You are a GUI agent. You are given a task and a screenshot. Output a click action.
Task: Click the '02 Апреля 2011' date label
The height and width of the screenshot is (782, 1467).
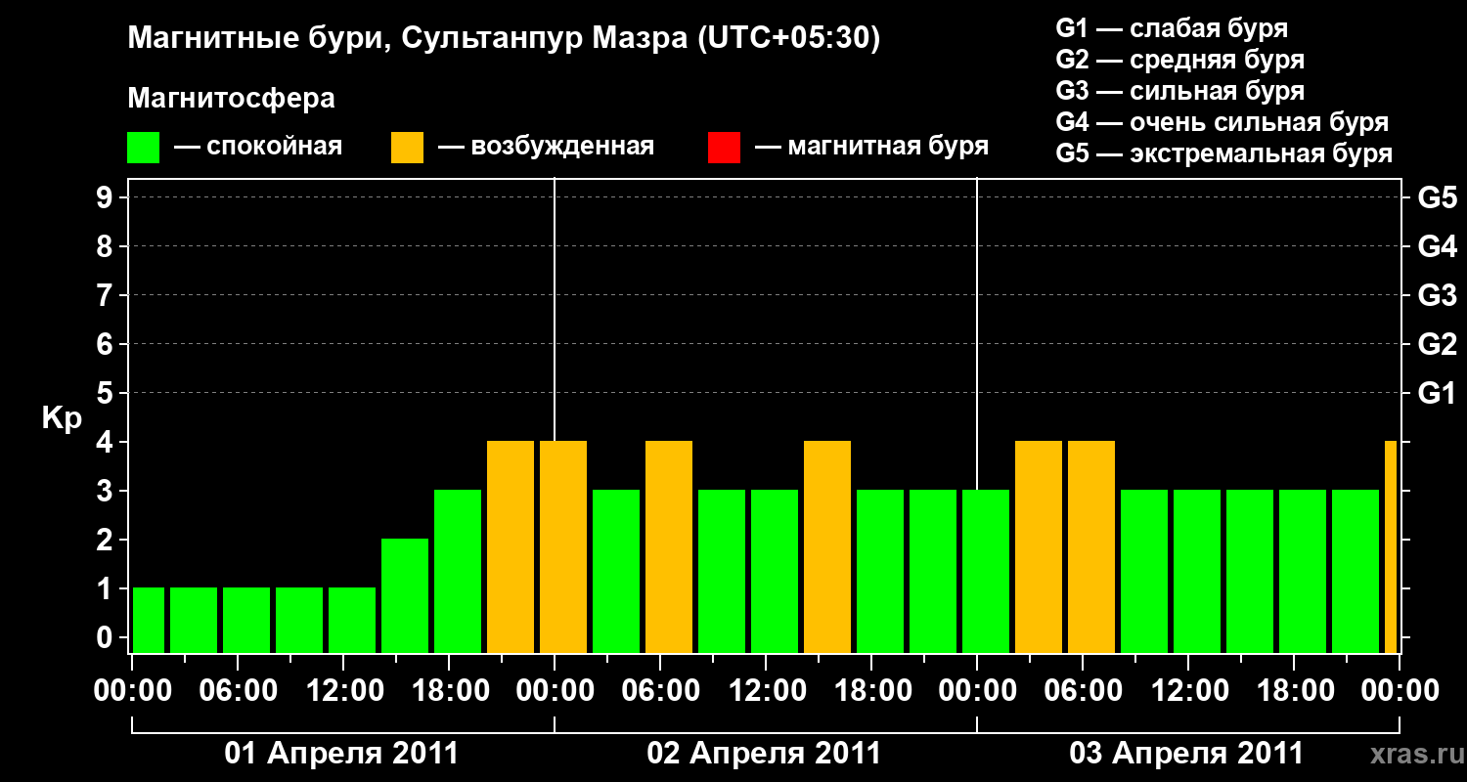[x=765, y=754]
